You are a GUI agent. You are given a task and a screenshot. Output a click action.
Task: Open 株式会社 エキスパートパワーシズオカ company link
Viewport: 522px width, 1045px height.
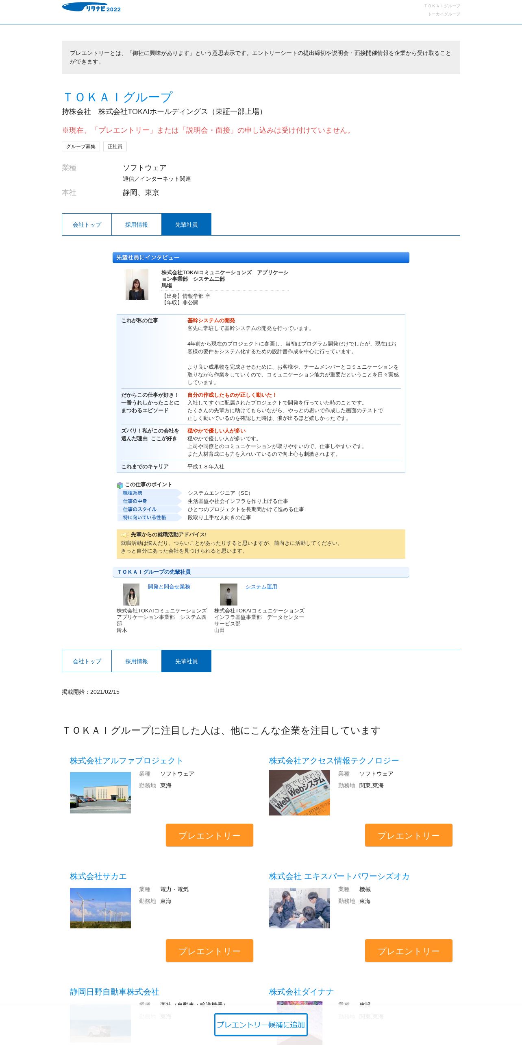[x=339, y=876]
